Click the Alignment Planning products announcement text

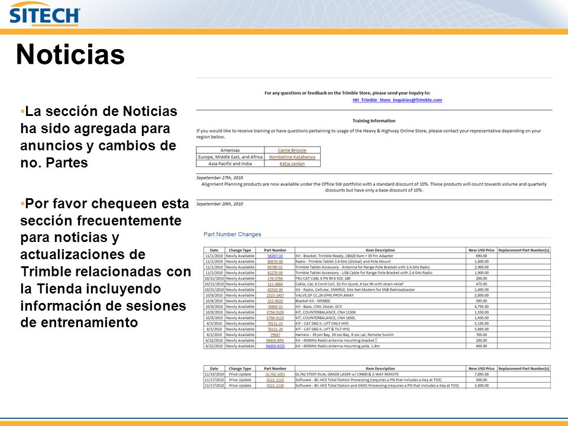pos(374,187)
